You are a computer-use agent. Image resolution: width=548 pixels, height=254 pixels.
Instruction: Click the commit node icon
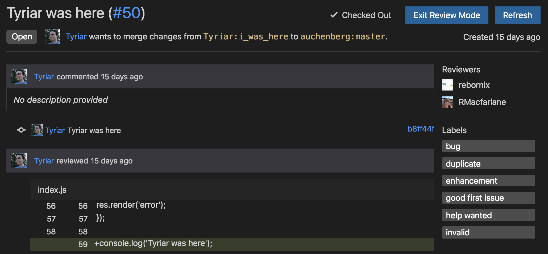21,130
